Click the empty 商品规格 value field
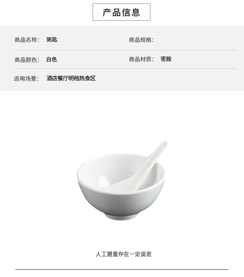The width and height of the screenshot is (244, 277). coord(195,40)
